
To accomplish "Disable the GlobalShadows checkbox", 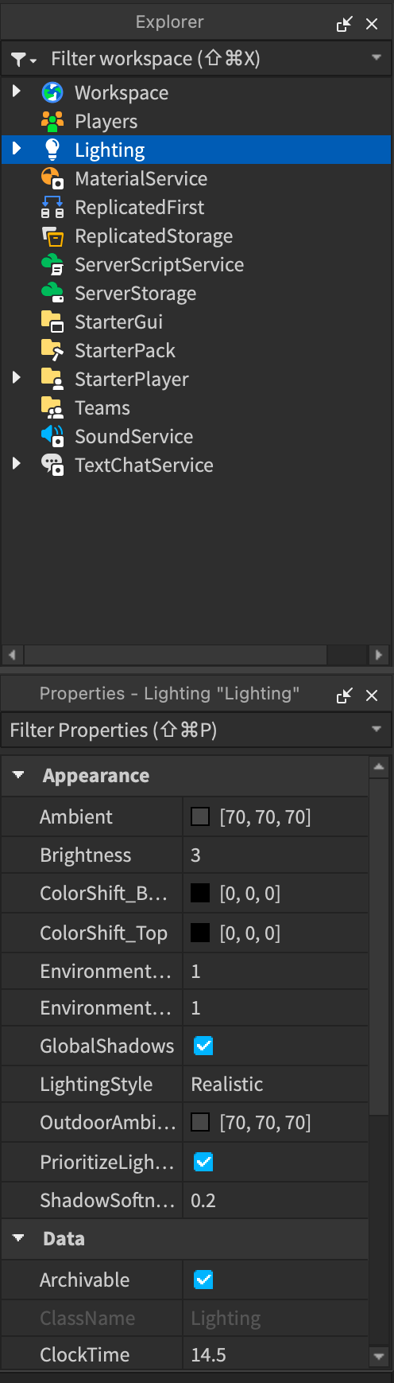I will click(x=203, y=1046).
